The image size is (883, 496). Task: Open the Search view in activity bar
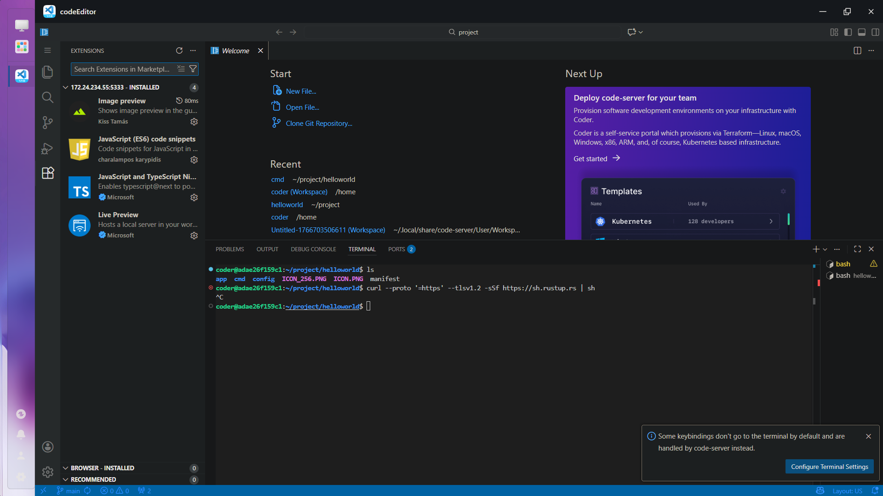click(x=47, y=97)
